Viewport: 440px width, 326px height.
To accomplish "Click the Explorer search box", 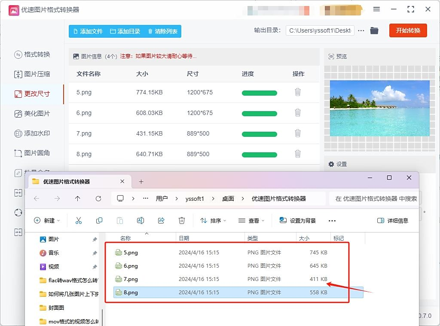I will pyautogui.click(x=374, y=199).
